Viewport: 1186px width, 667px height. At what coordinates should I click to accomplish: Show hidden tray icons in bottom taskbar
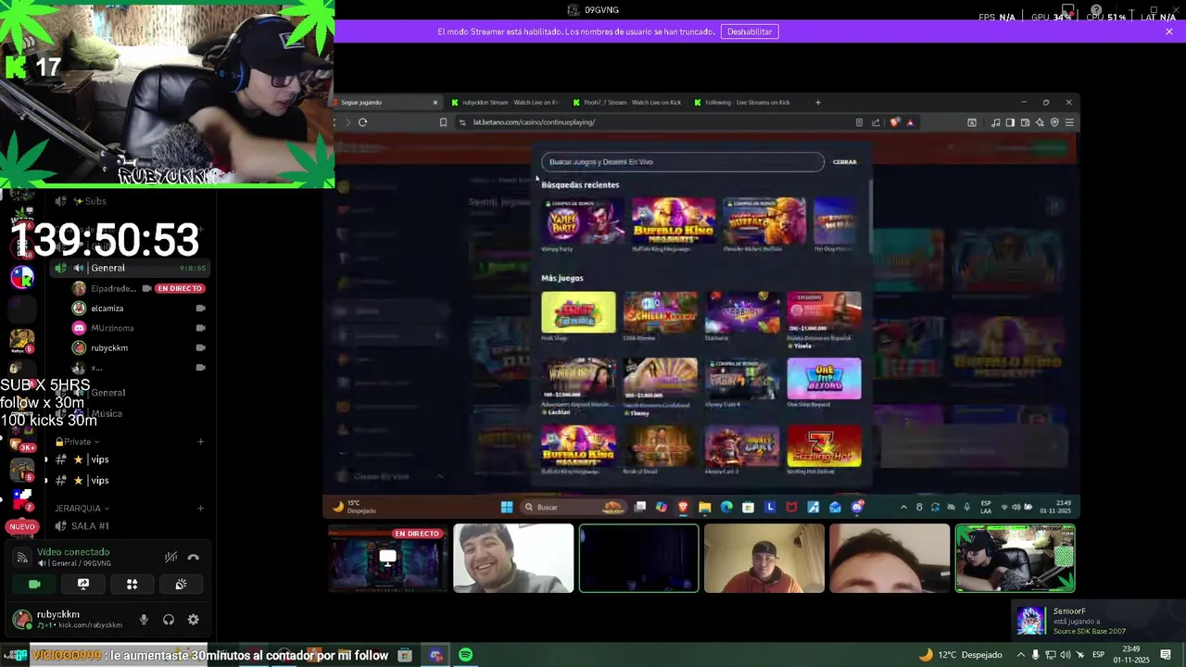pos(1020,655)
